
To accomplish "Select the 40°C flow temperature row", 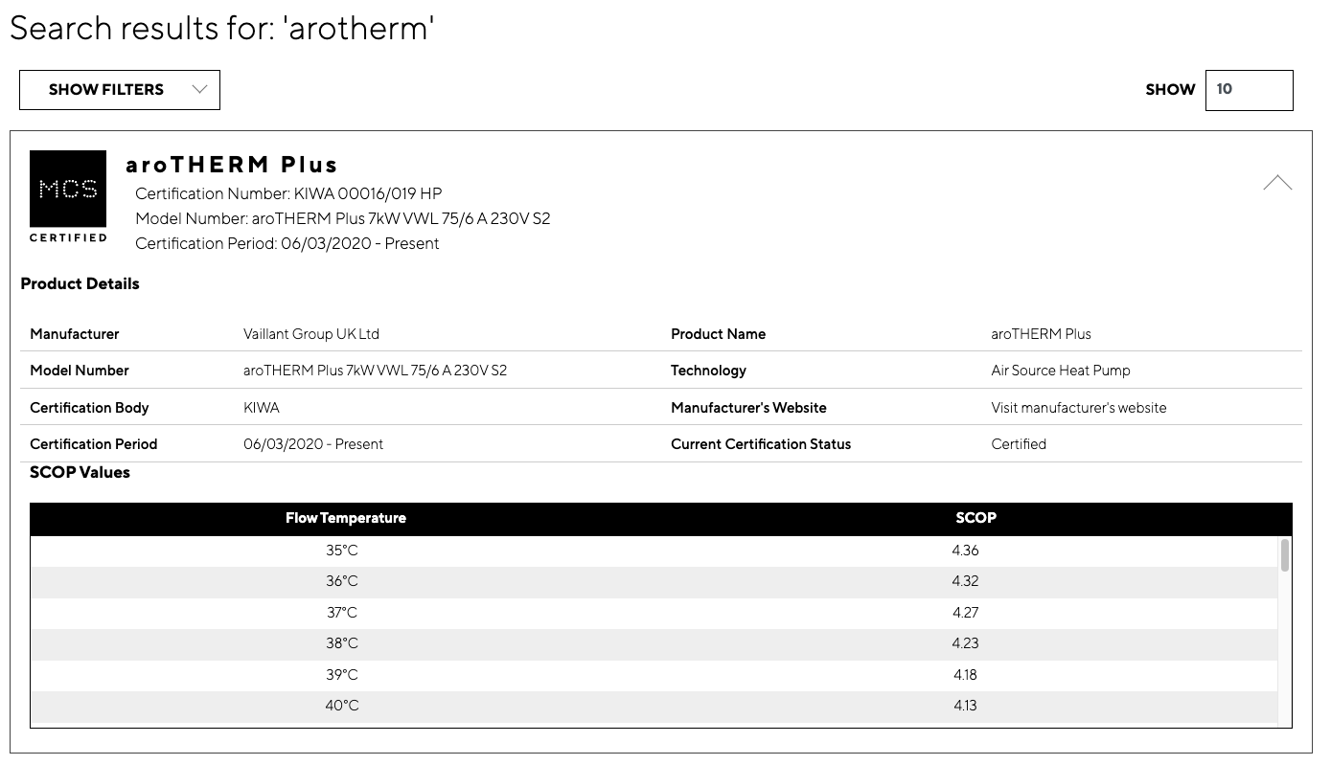I will point(654,706).
